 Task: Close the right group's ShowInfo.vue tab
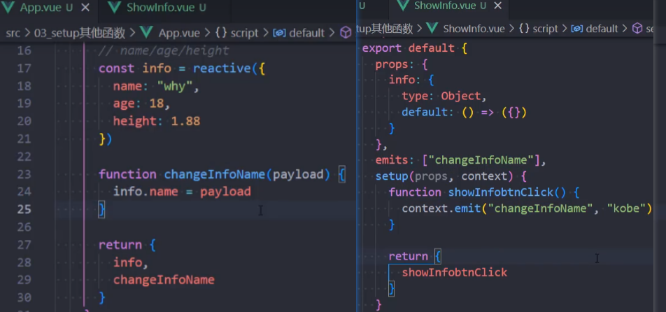(x=498, y=6)
